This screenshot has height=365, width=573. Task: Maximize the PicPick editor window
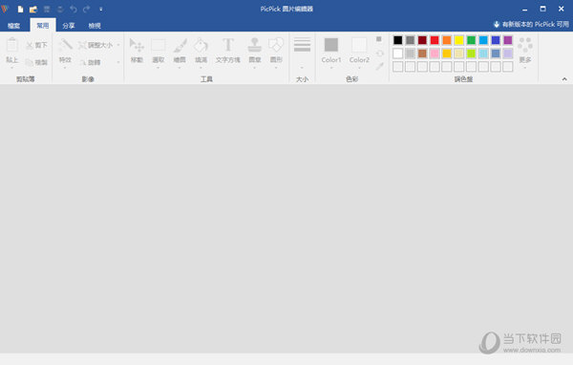(x=543, y=9)
